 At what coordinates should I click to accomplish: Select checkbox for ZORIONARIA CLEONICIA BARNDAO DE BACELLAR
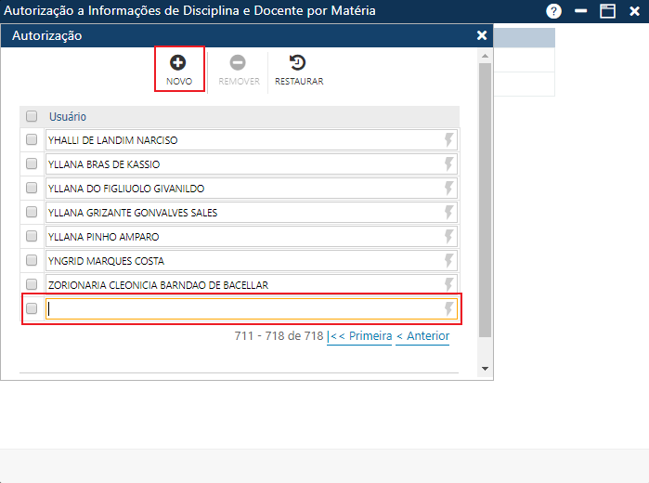[32, 285]
